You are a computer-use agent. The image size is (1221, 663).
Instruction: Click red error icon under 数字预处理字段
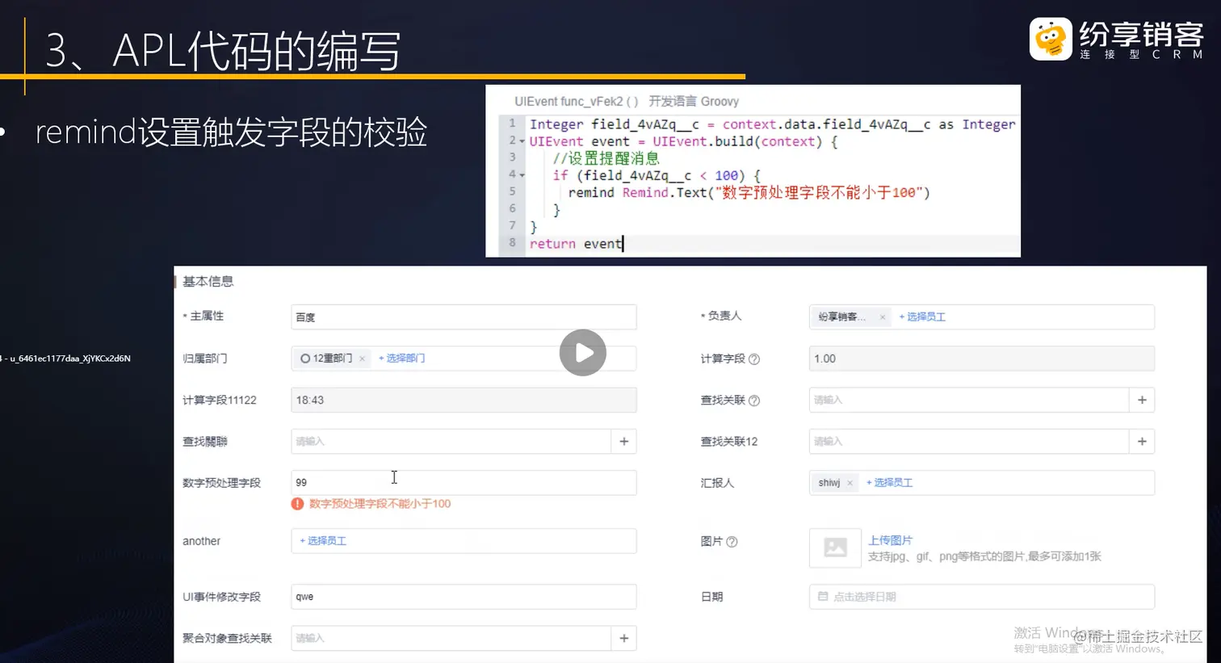(297, 504)
